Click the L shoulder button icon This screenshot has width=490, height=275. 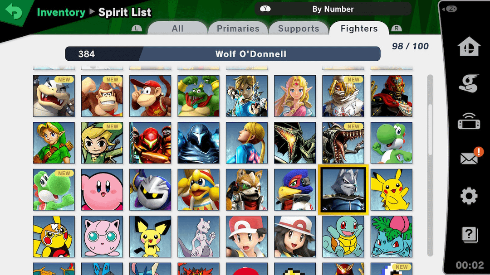pyautogui.click(x=136, y=29)
